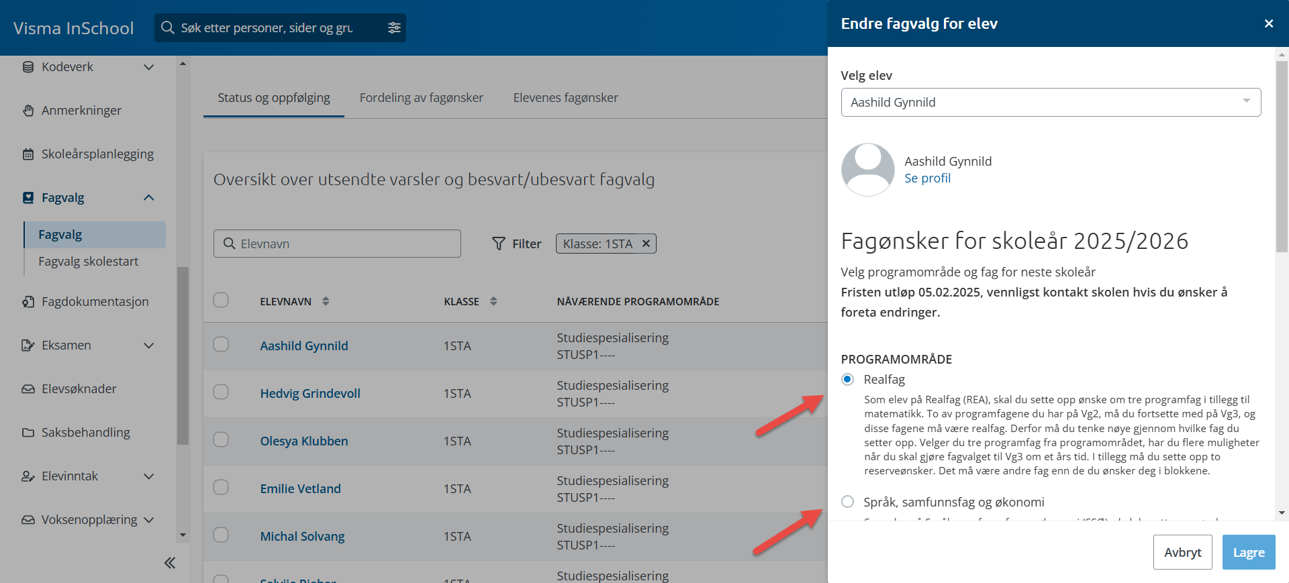The height and width of the screenshot is (583, 1289).
Task: Tick the select-all checkbox in table header
Action: click(x=221, y=300)
